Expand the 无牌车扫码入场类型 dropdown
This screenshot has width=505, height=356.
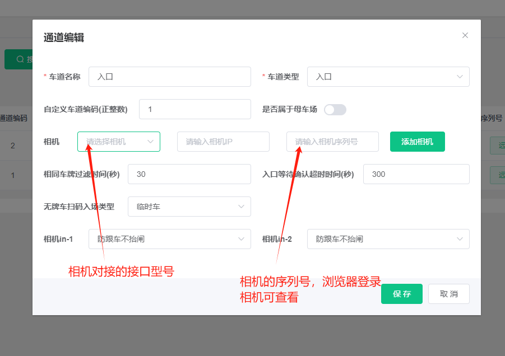click(x=189, y=207)
